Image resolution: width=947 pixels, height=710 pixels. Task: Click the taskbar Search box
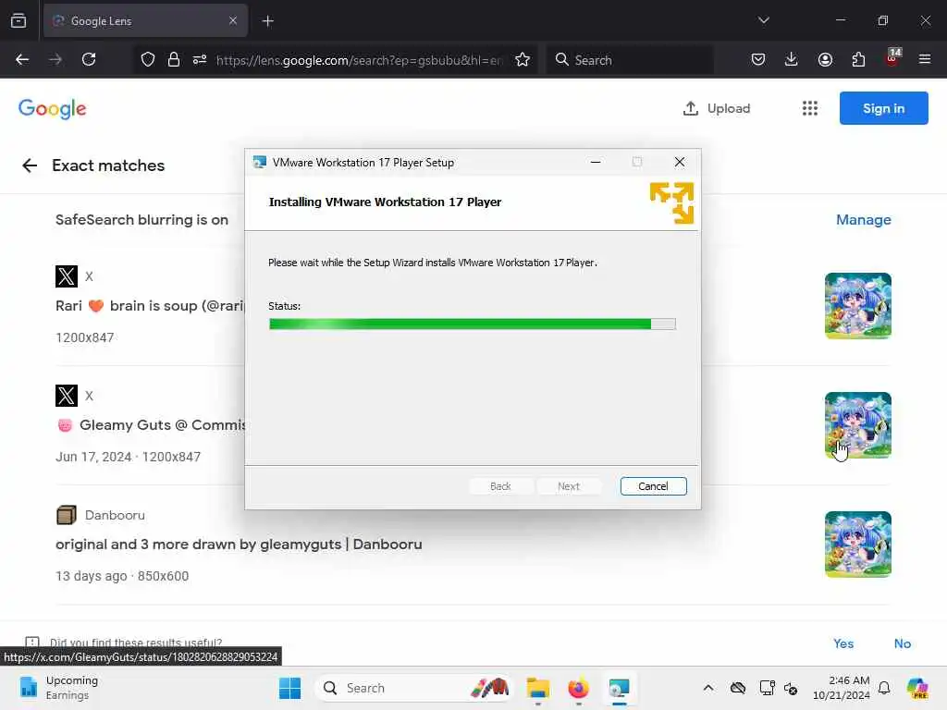[x=413, y=688]
